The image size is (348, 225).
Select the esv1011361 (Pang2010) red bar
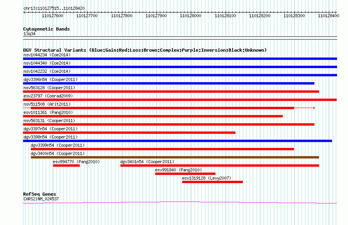153,116
